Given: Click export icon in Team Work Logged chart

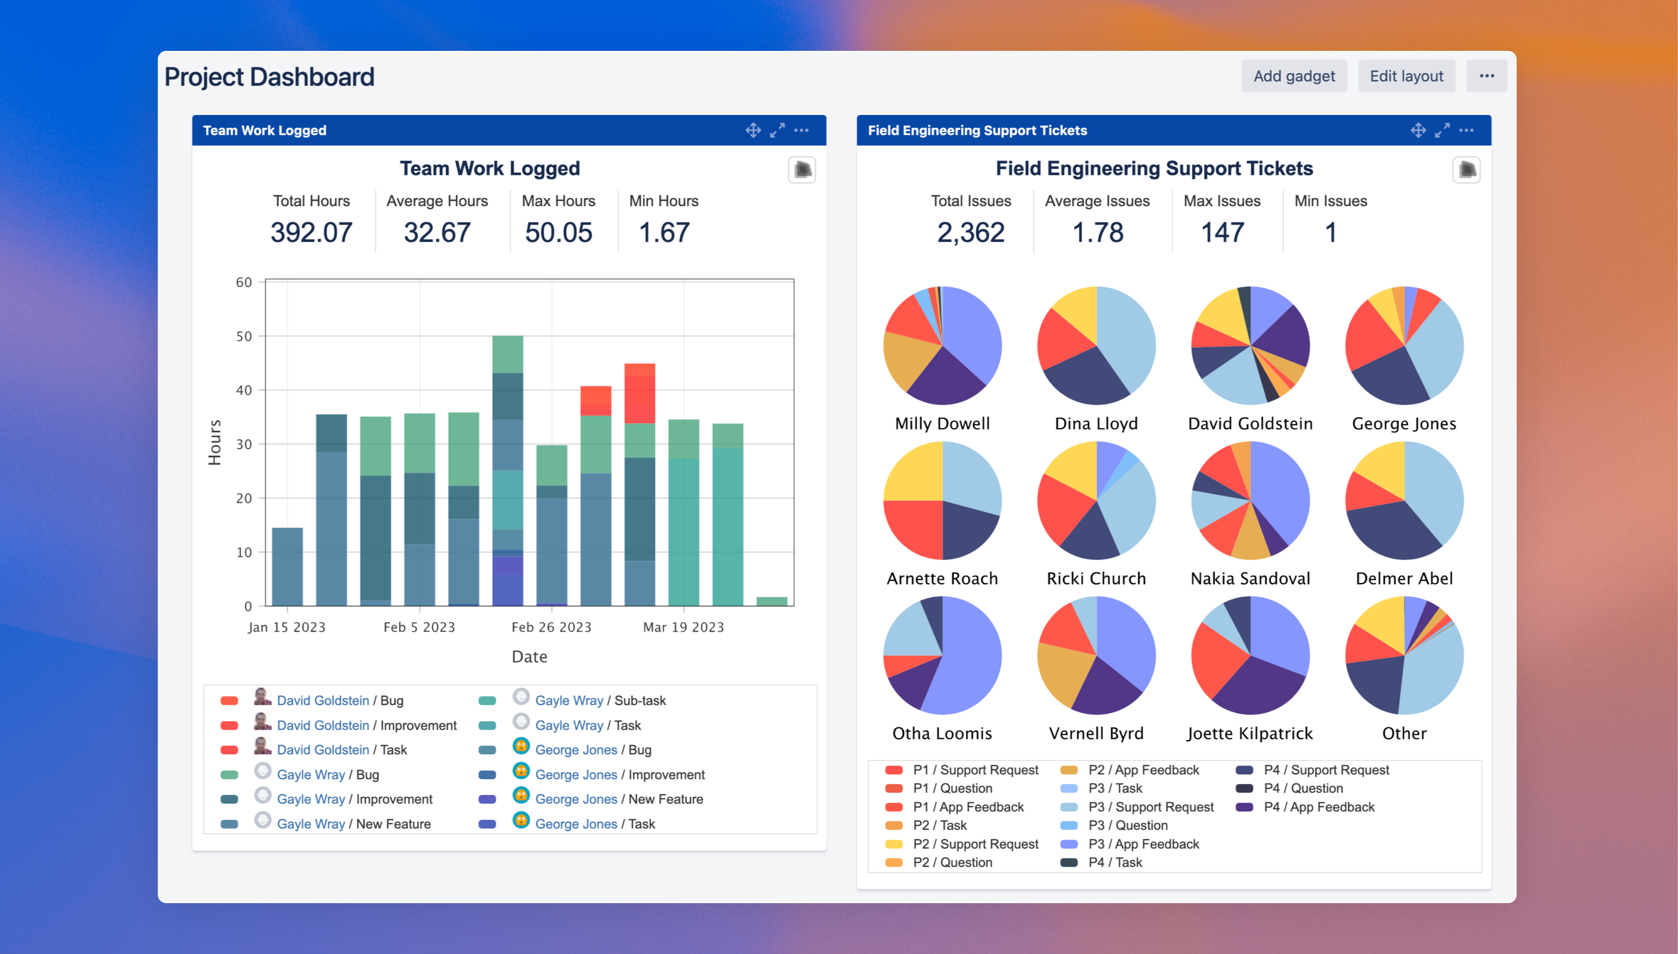Looking at the screenshot, I should click(x=802, y=170).
